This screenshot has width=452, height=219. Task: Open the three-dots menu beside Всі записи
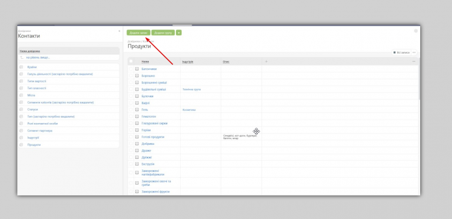coord(414,52)
